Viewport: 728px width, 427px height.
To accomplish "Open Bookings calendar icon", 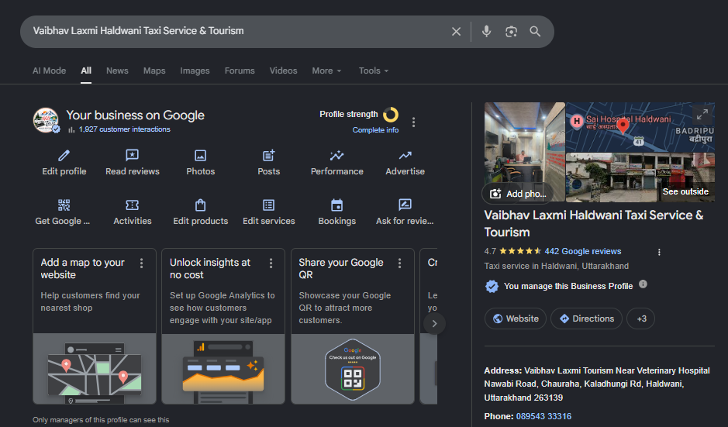I will click(337, 205).
